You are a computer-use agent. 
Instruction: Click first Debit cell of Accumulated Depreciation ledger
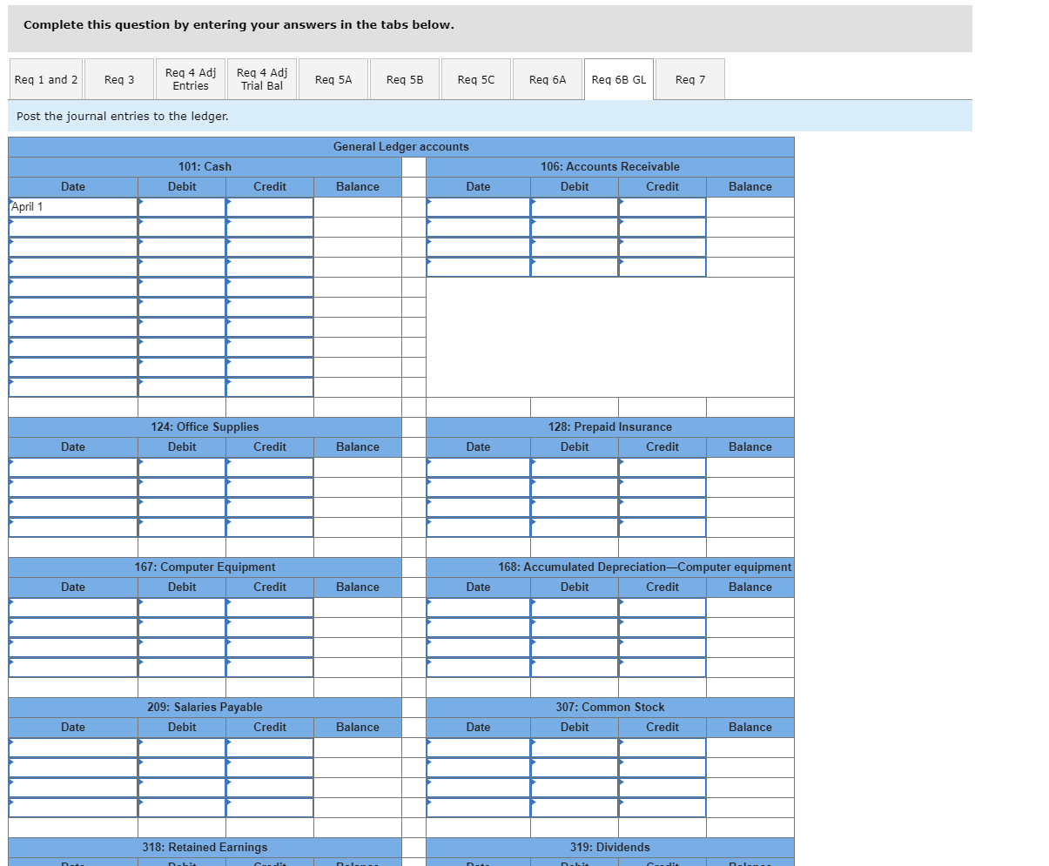575,608
